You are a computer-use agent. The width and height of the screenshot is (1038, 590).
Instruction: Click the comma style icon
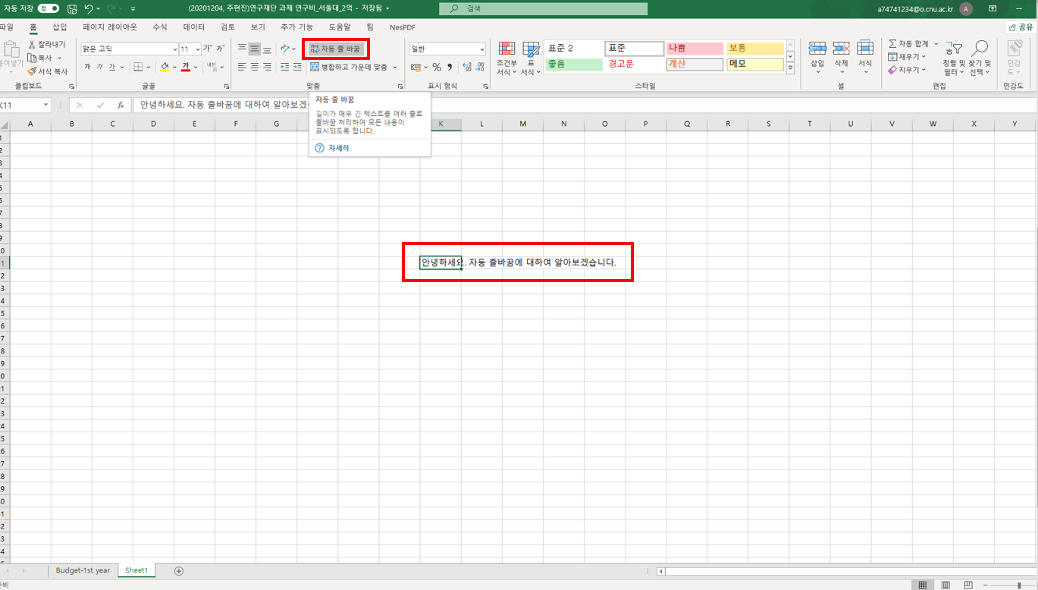click(x=450, y=67)
